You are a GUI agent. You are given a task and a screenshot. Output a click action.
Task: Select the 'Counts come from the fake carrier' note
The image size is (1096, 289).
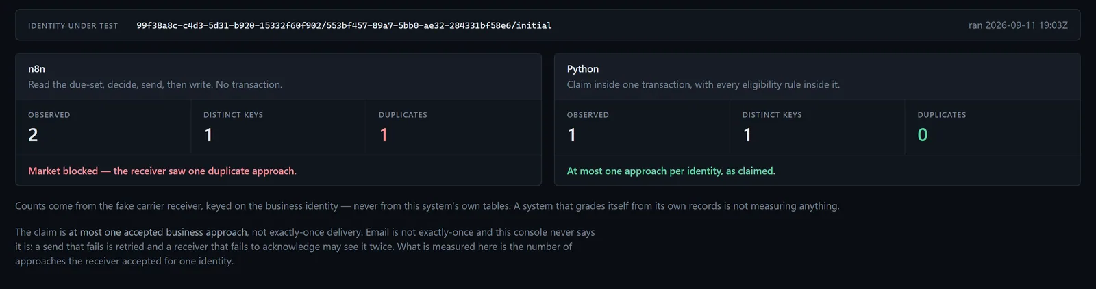click(427, 206)
